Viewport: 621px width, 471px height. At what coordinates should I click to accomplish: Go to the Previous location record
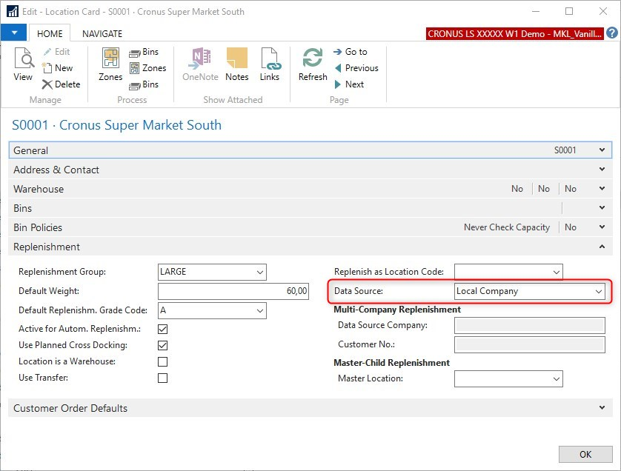[356, 68]
